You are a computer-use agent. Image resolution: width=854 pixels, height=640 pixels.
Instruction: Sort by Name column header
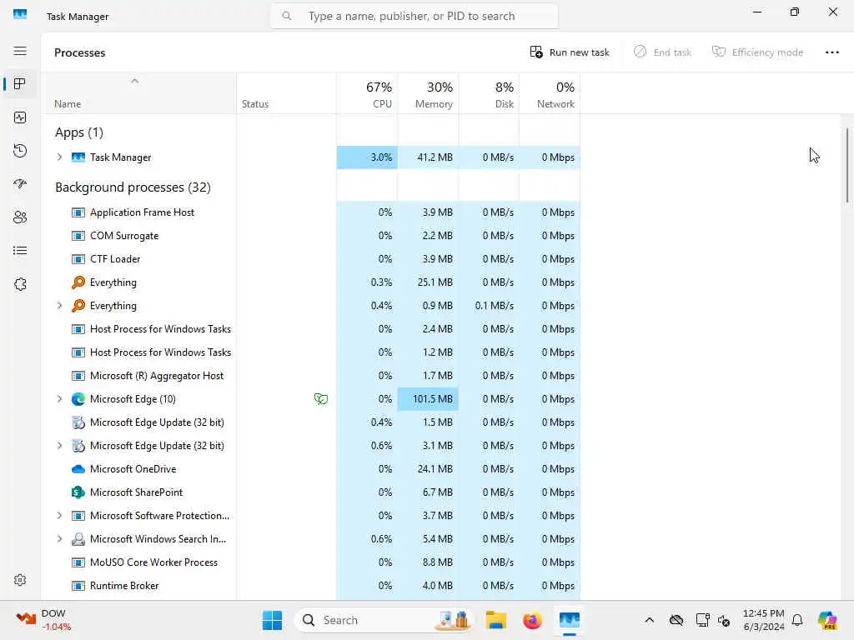click(139, 93)
